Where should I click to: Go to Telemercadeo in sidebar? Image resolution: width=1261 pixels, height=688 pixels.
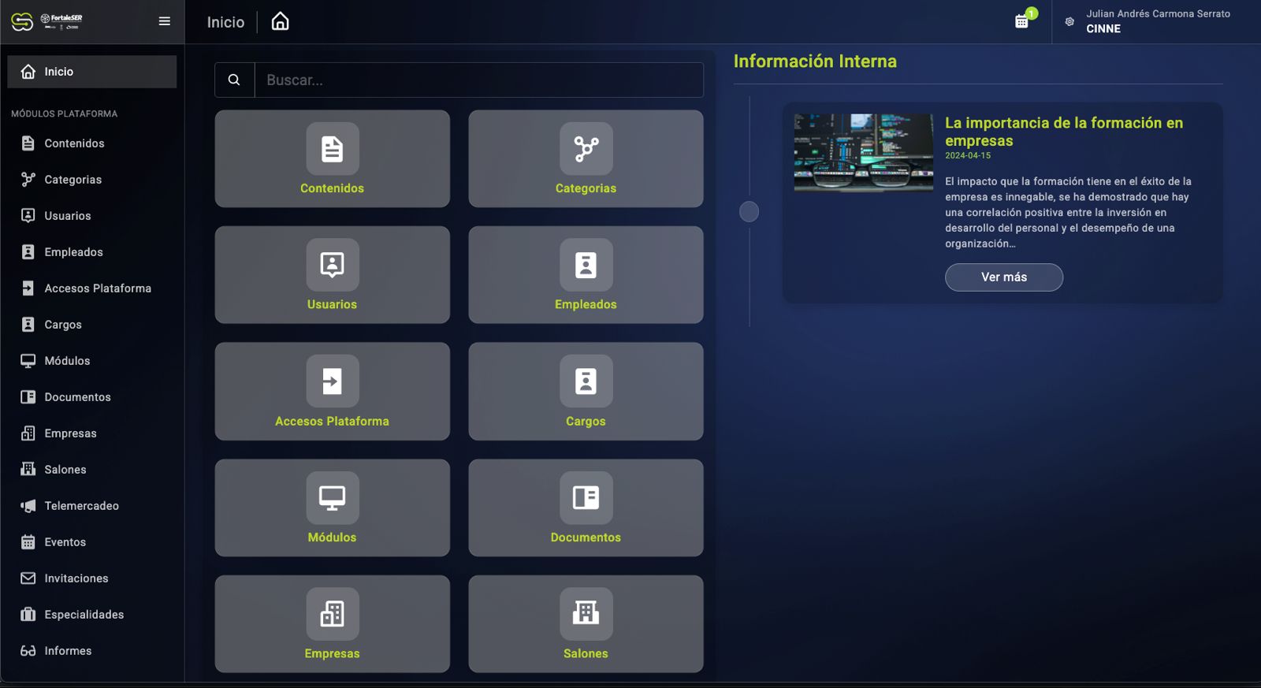click(x=81, y=506)
